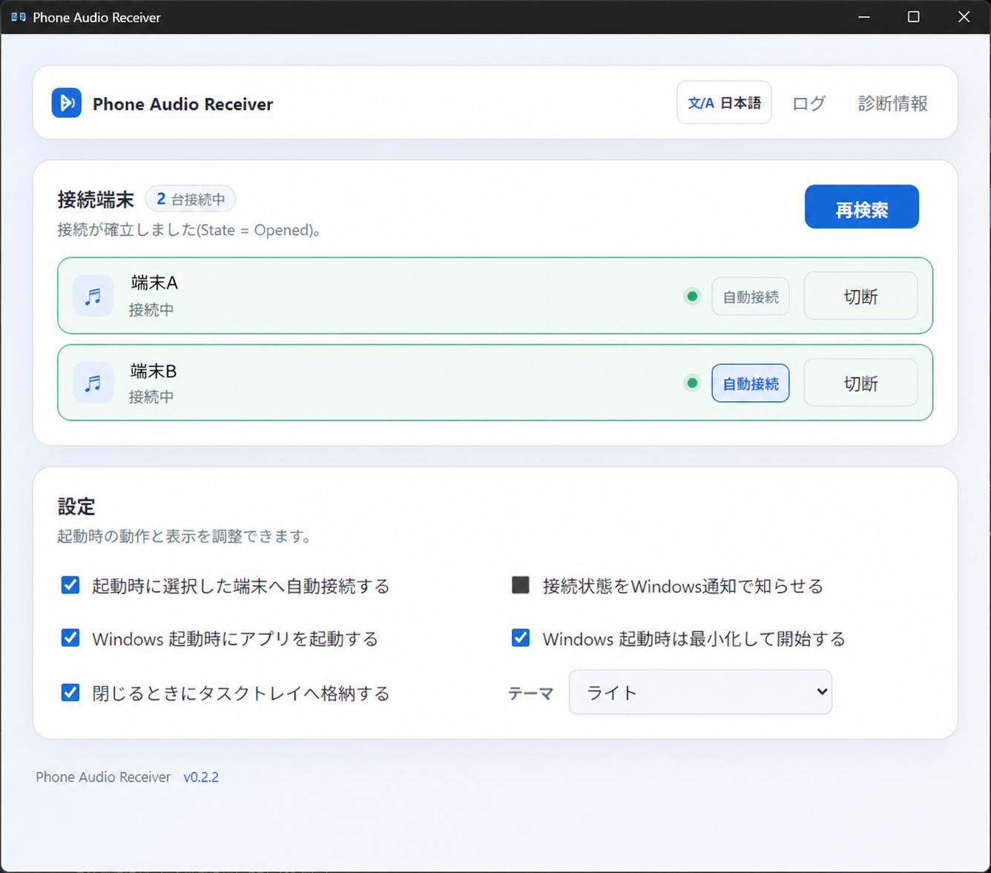991x873 pixels.
Task: Click the Phone Audio Receiver logo icon
Action: pyautogui.click(x=67, y=103)
